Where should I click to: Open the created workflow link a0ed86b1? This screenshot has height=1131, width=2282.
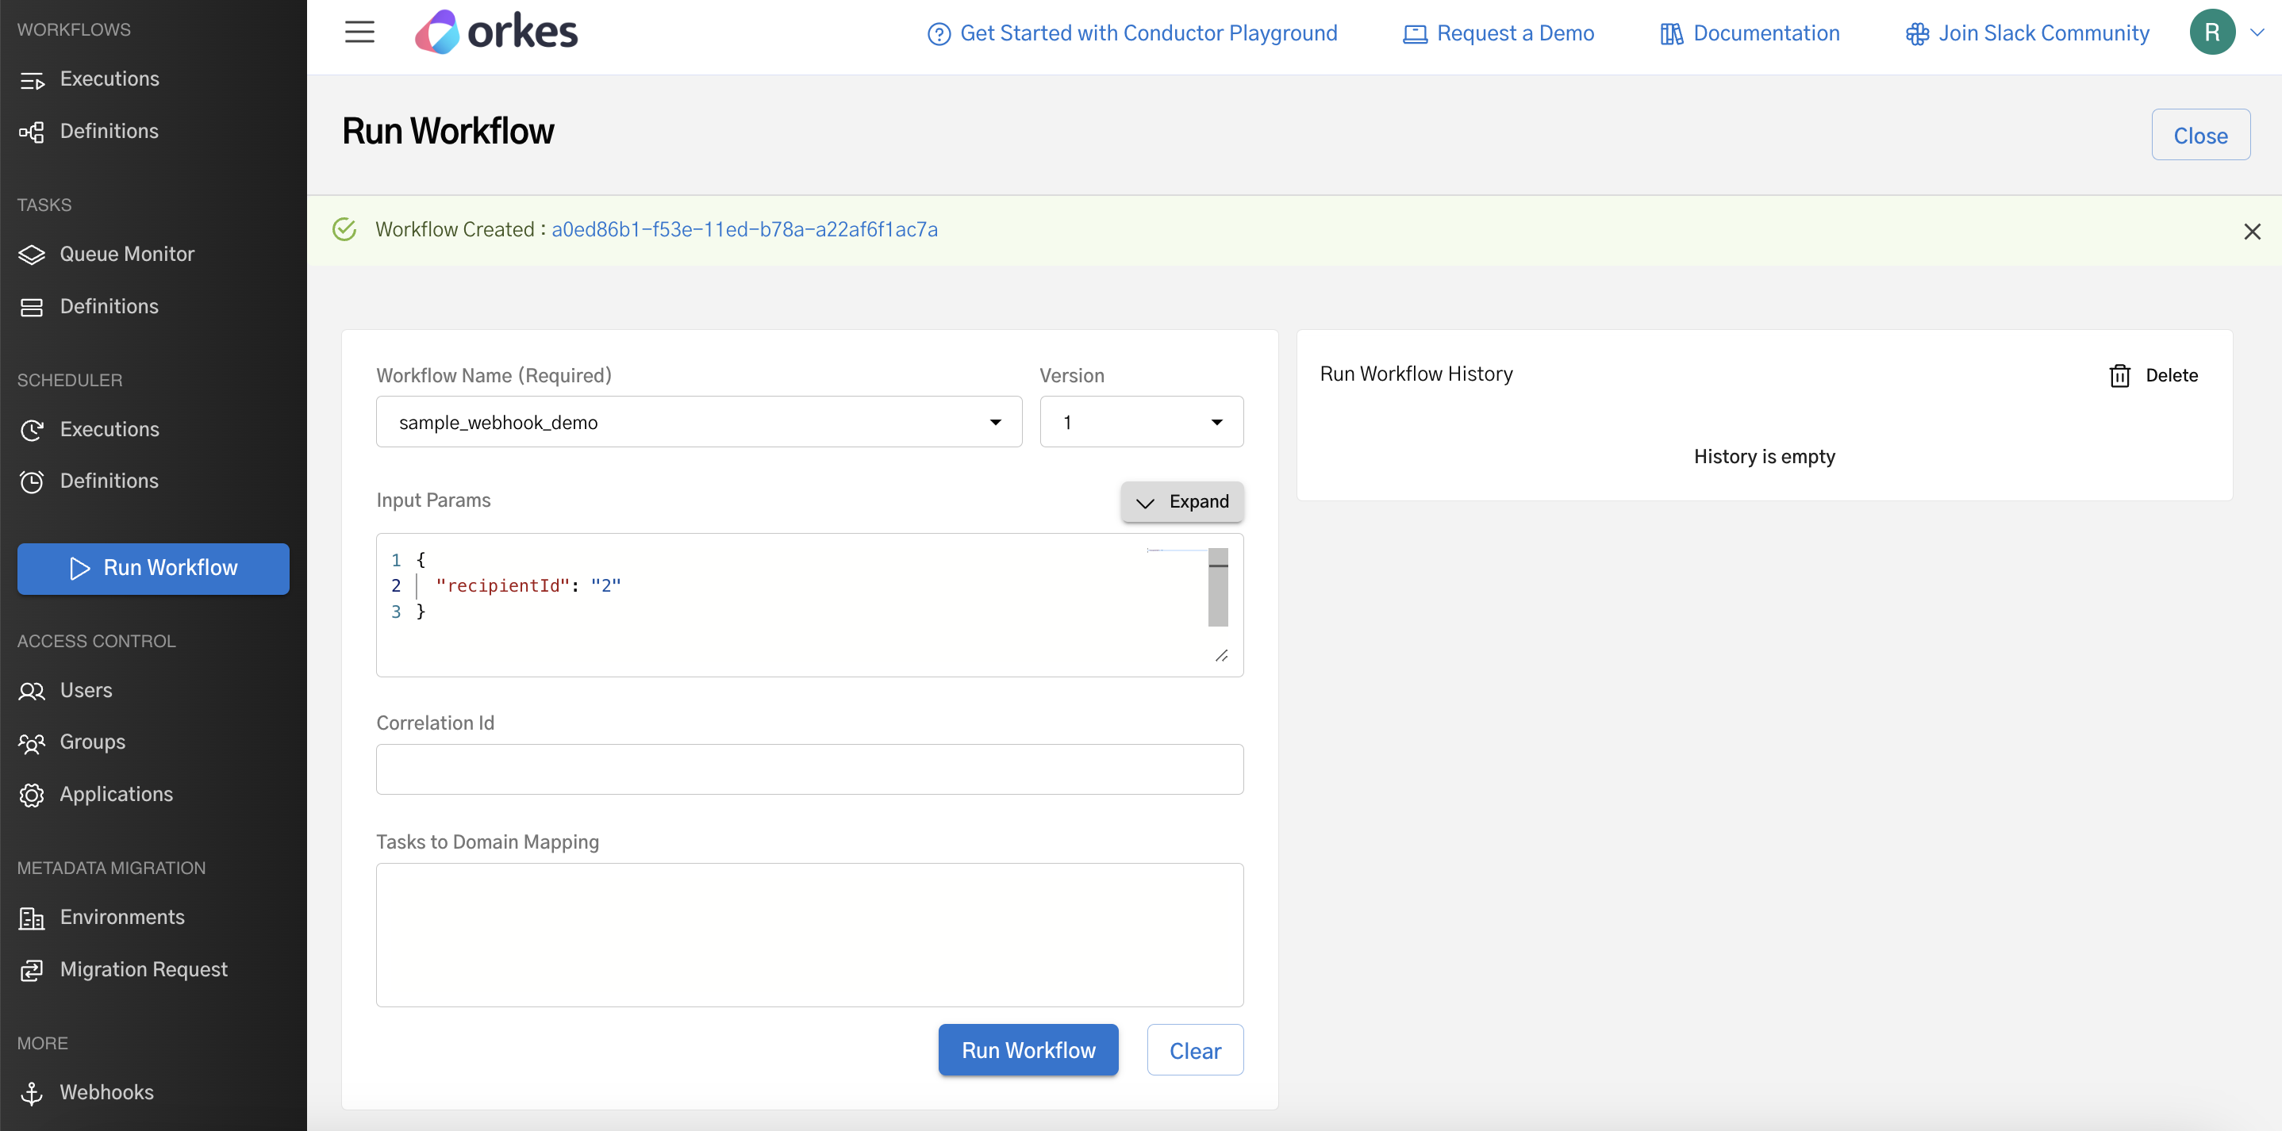(x=745, y=229)
